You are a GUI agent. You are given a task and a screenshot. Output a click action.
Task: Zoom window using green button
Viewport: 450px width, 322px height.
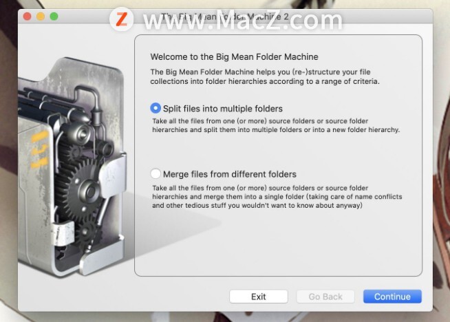click(x=54, y=17)
